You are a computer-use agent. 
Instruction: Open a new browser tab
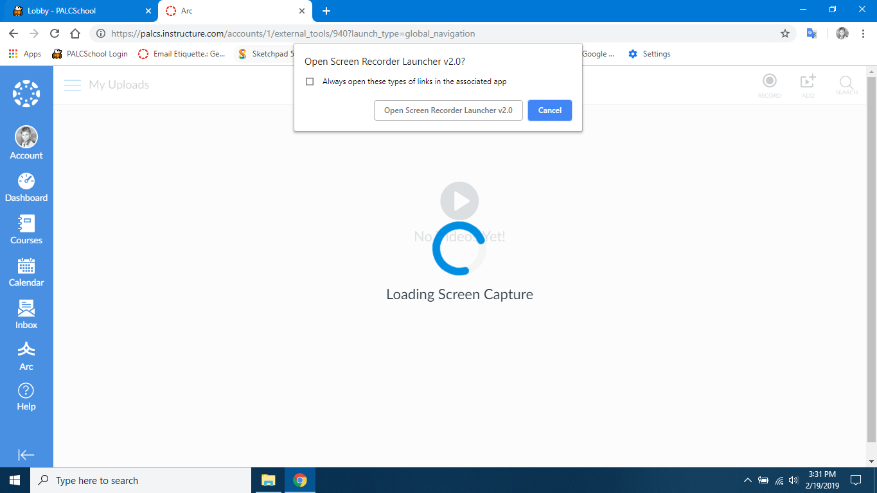point(326,11)
